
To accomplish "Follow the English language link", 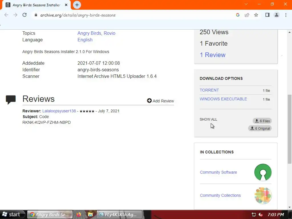I will pos(85,40).
